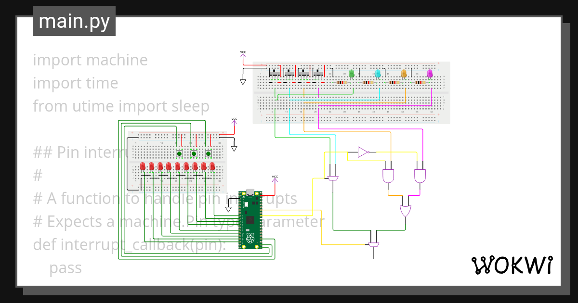
Task: Click the orange LED on the breadboard
Action: [404, 74]
